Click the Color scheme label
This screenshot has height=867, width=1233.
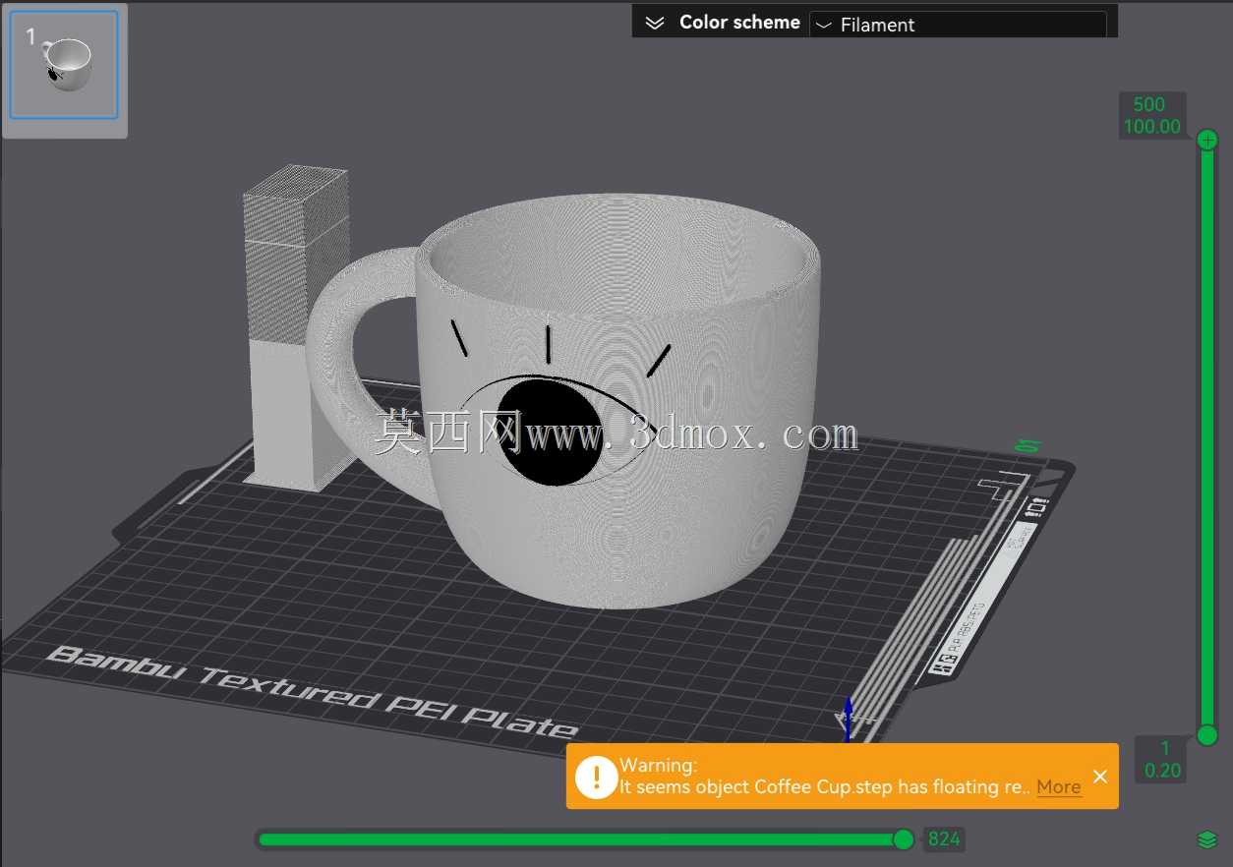point(739,23)
